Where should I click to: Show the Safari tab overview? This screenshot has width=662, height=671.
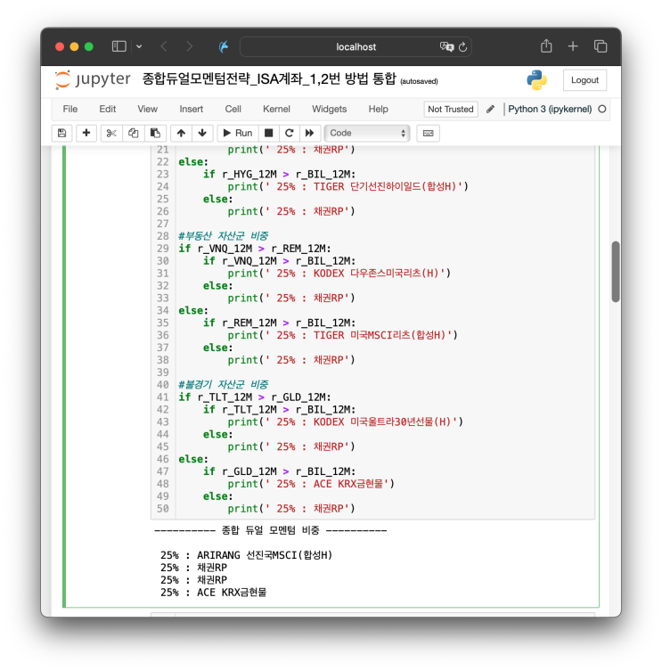(x=601, y=46)
